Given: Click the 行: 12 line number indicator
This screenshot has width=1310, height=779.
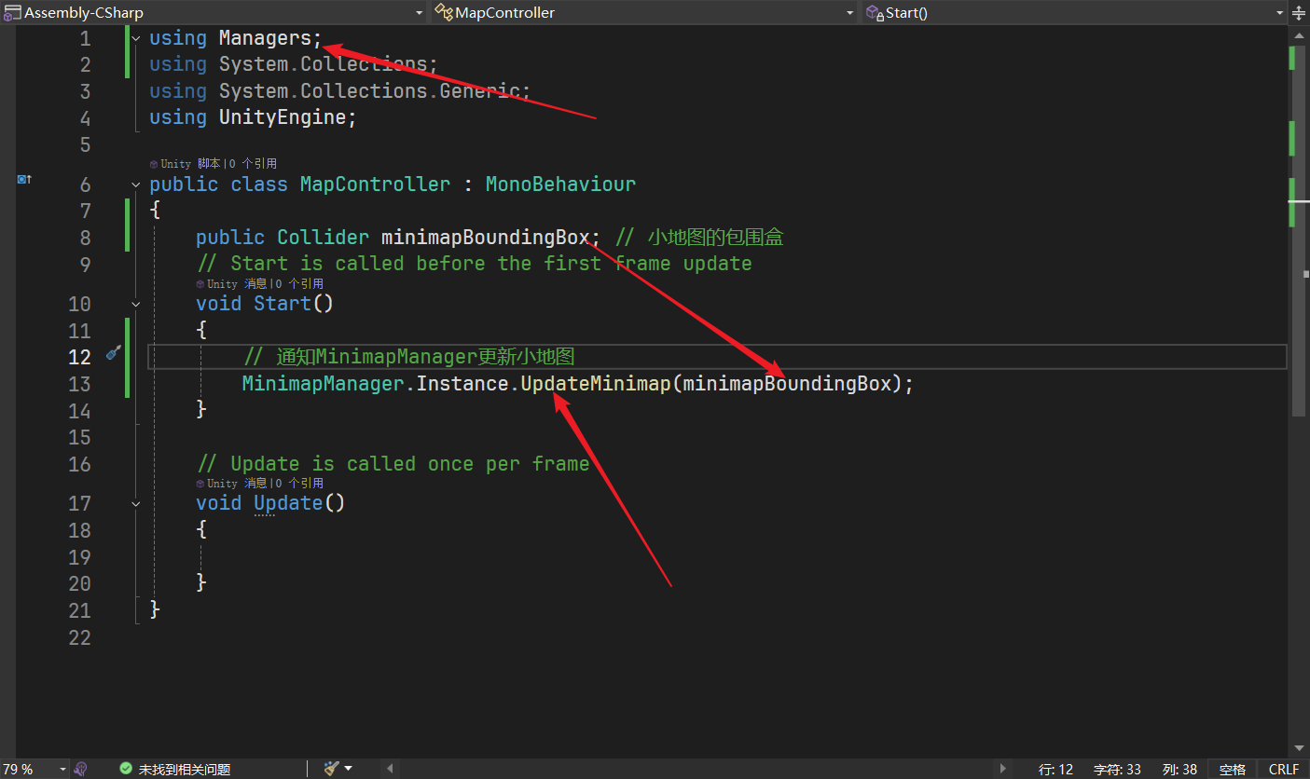Looking at the screenshot, I should (1055, 769).
